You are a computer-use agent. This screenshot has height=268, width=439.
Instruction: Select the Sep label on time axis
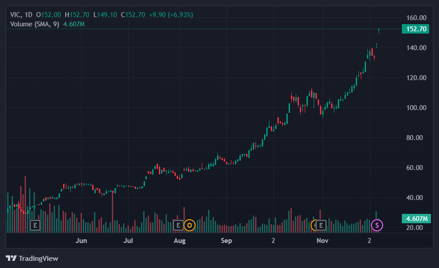(226, 241)
